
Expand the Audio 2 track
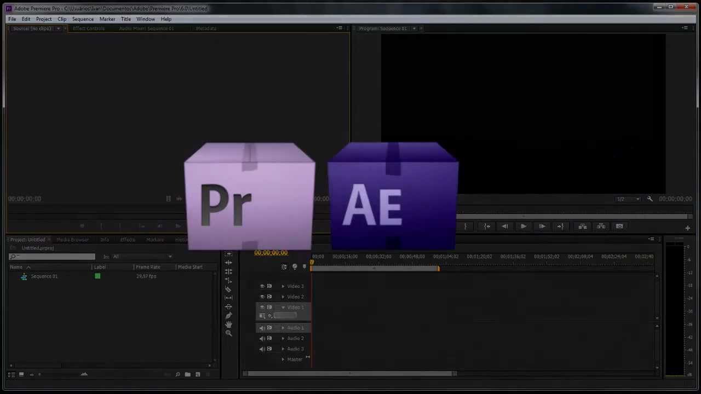tap(283, 338)
